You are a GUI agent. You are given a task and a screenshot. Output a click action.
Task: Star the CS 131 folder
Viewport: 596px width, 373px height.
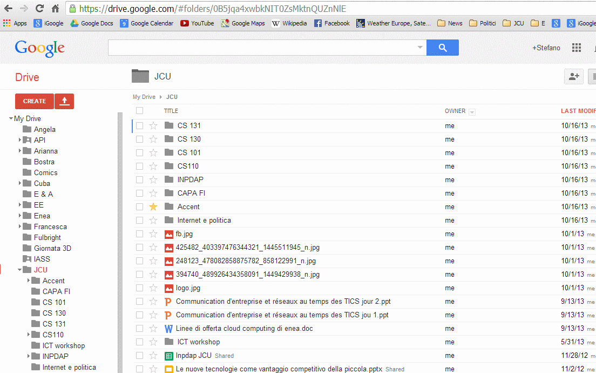pos(153,125)
